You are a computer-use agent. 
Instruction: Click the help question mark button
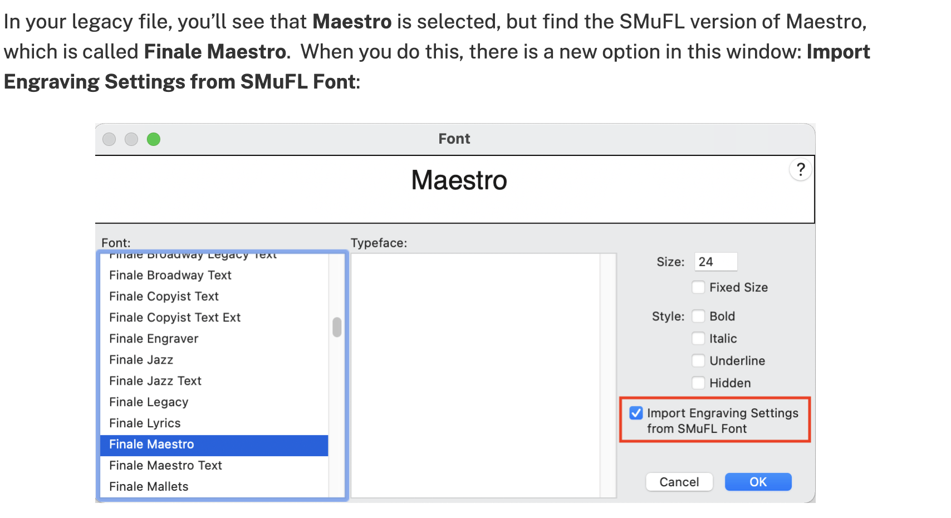coord(800,169)
